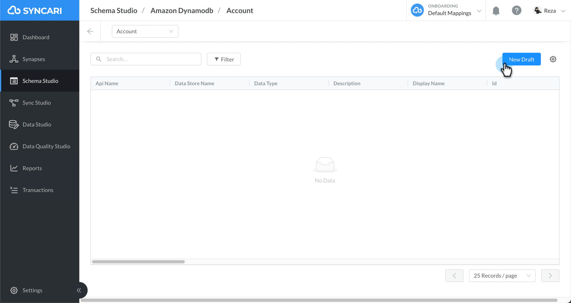Open Sync Studio via its icon
This screenshot has width=571, height=303.
tap(14, 103)
